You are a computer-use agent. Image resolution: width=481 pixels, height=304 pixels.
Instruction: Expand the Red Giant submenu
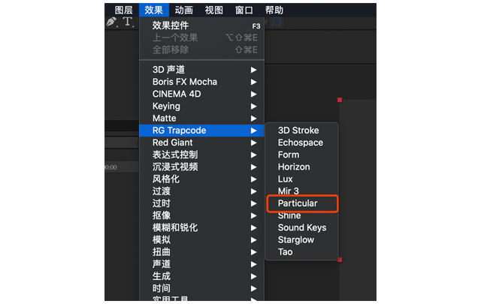click(x=201, y=143)
